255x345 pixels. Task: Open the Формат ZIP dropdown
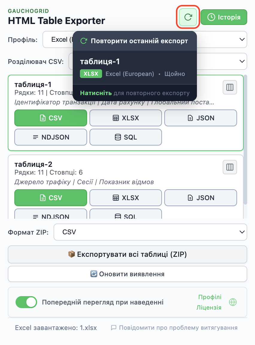coord(150,232)
